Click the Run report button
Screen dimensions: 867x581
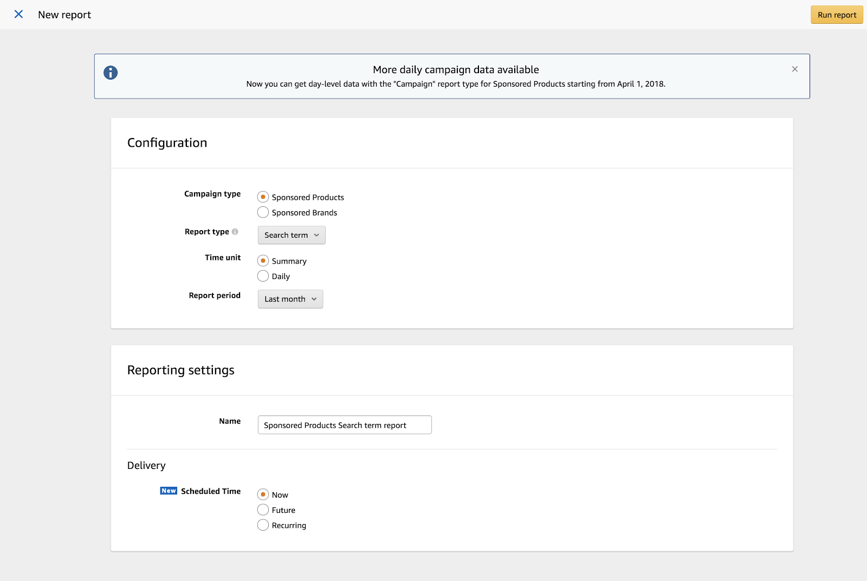(x=837, y=15)
